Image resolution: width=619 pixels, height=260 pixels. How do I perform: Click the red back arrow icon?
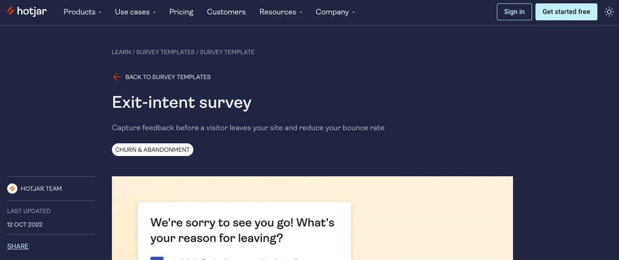(117, 77)
